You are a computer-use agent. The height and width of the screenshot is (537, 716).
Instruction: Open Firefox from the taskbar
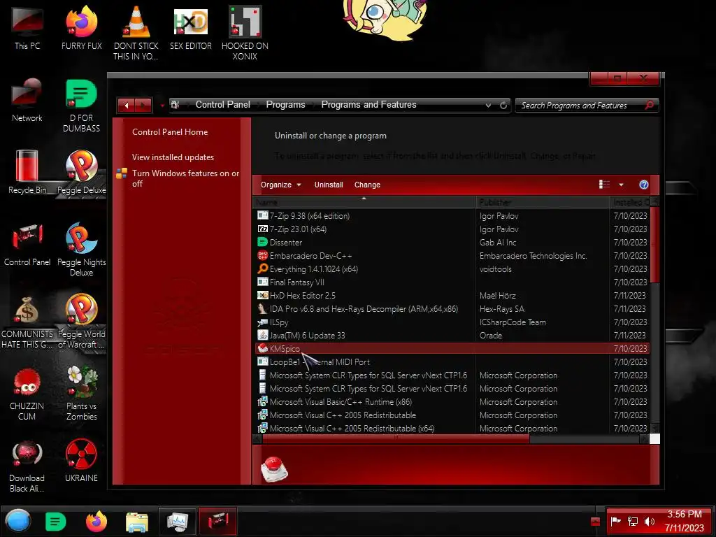[96, 522]
